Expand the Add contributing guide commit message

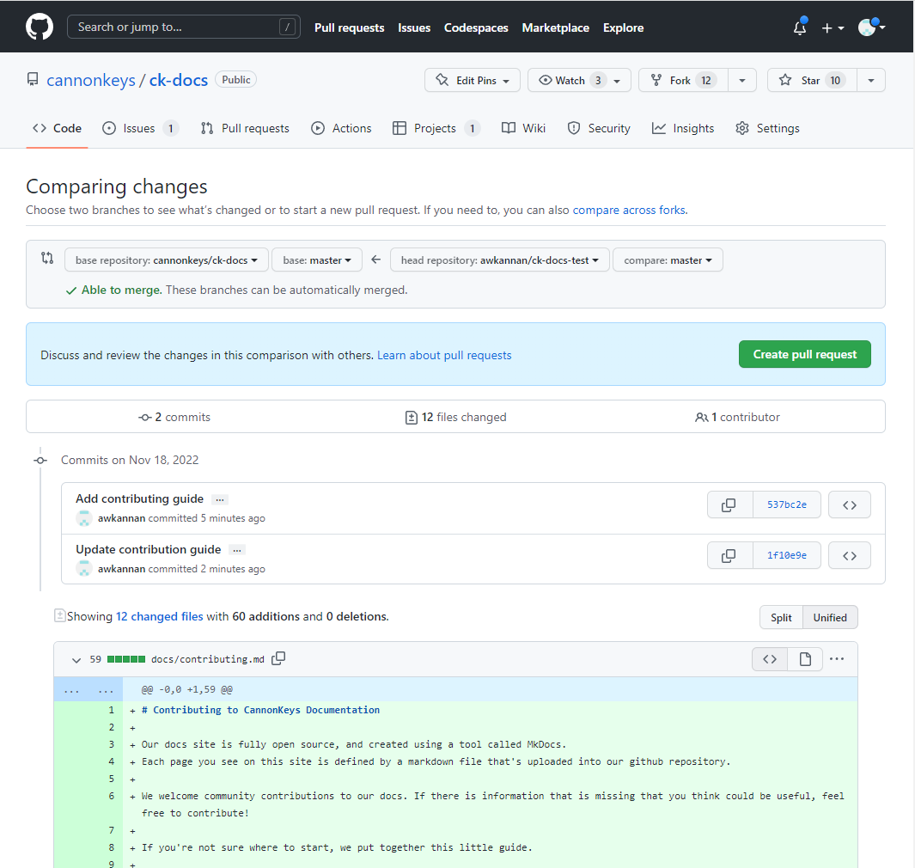(x=220, y=499)
